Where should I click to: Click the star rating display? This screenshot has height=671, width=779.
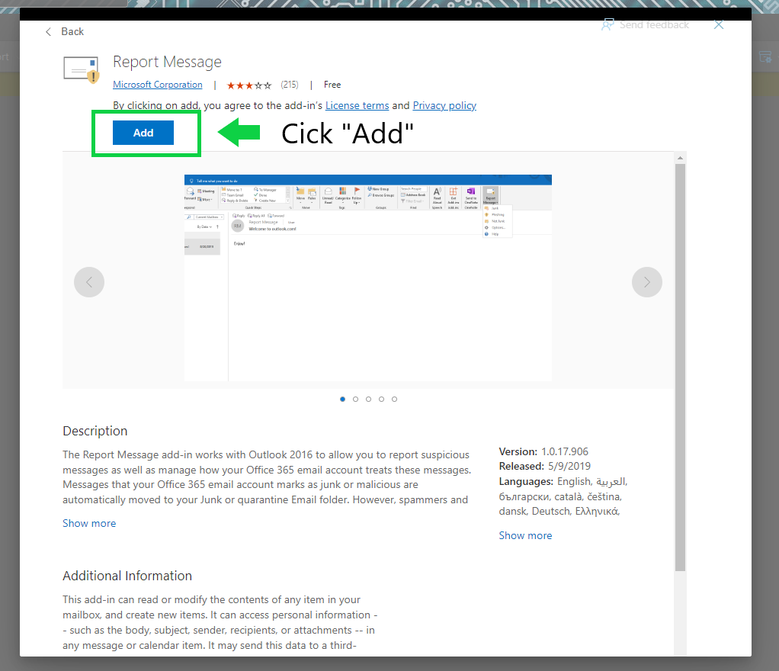point(249,85)
